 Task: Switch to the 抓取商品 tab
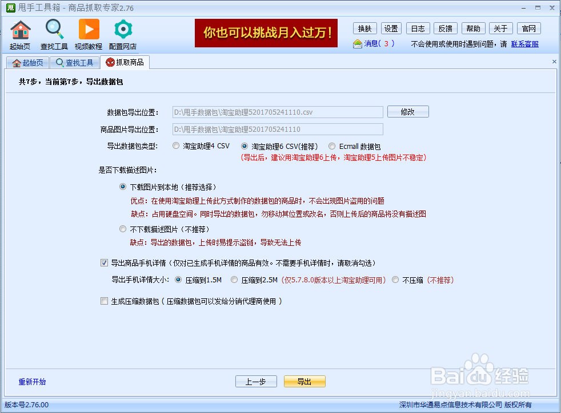(125, 63)
